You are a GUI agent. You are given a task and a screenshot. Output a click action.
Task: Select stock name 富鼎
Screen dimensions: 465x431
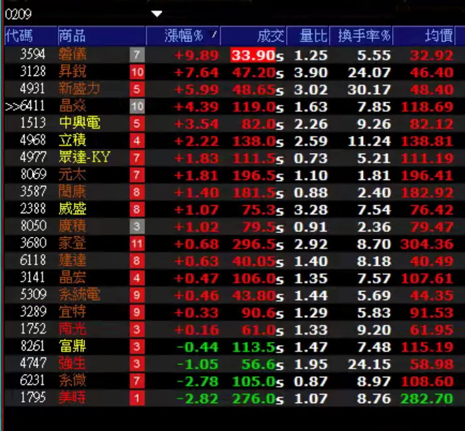(x=72, y=346)
